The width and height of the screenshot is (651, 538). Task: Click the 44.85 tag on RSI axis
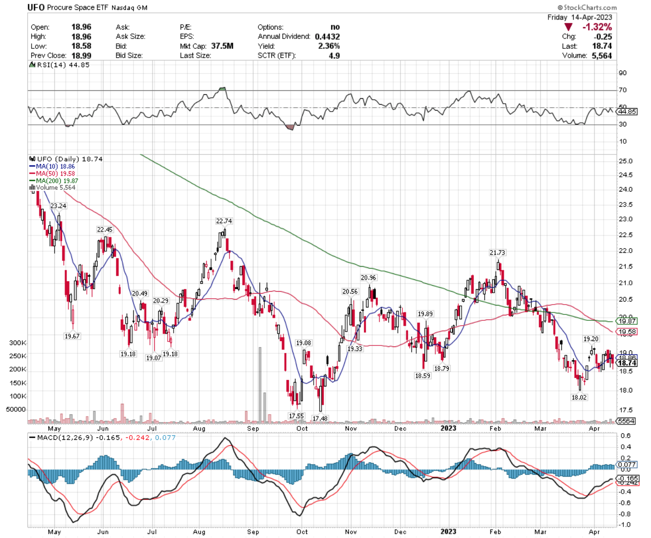click(x=627, y=112)
